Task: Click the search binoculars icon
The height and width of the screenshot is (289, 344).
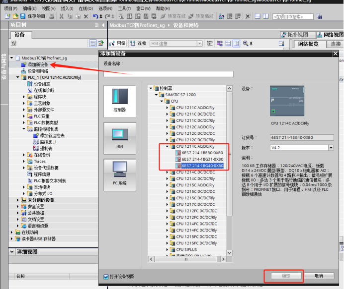Action: [320, 16]
